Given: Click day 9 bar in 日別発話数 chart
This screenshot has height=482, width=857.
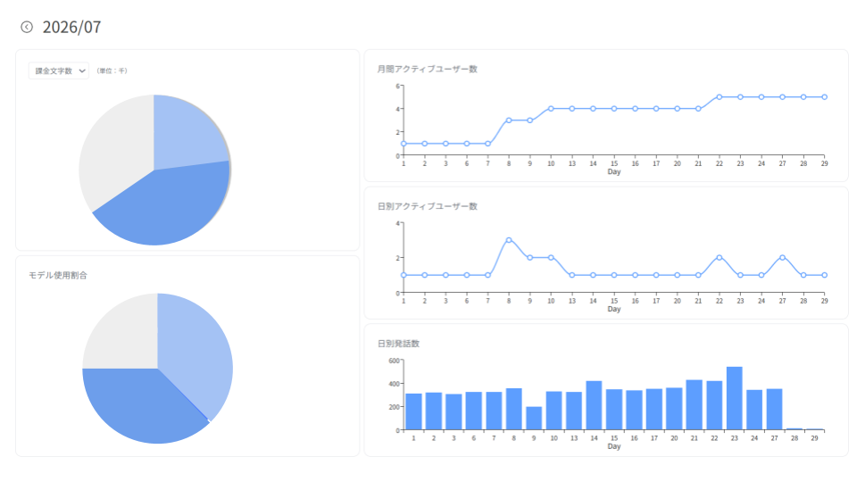Looking at the screenshot, I should click(534, 418).
